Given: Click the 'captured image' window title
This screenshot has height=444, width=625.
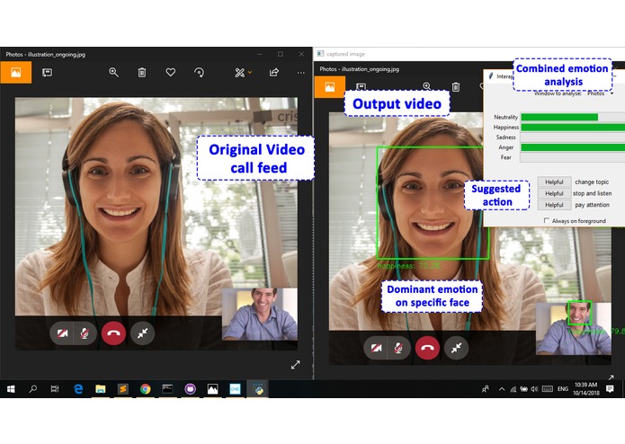Looking at the screenshot, I should point(345,54).
